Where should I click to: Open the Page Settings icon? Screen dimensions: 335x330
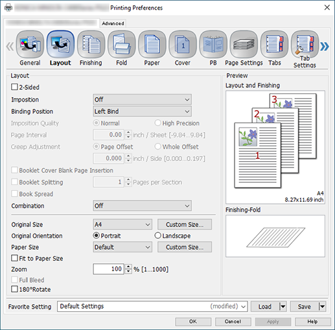click(244, 45)
